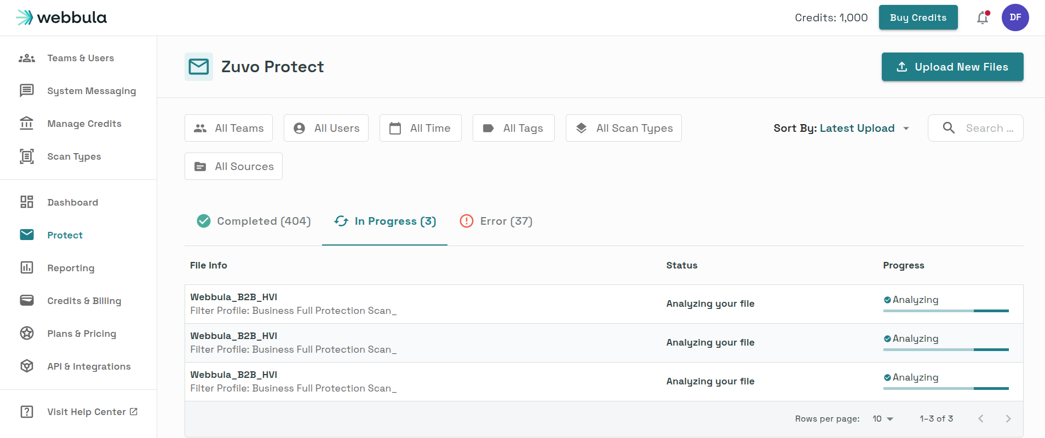Click the Scan Types icon
Image resolution: width=1045 pixels, height=438 pixels.
pos(27,156)
